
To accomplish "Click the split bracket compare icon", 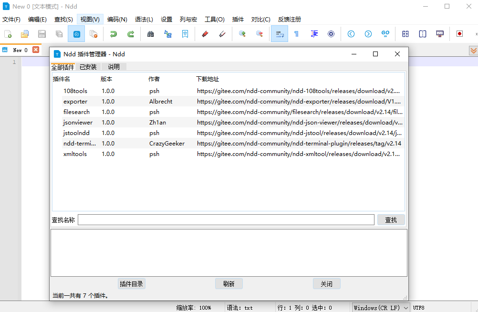I will tap(423, 34).
